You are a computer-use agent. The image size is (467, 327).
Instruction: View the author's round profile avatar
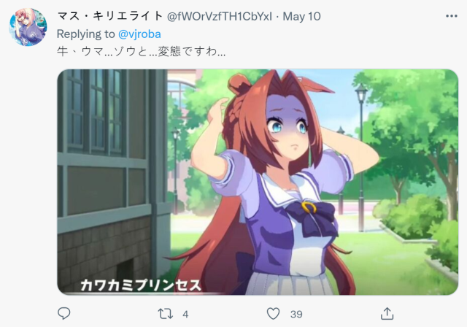click(28, 27)
